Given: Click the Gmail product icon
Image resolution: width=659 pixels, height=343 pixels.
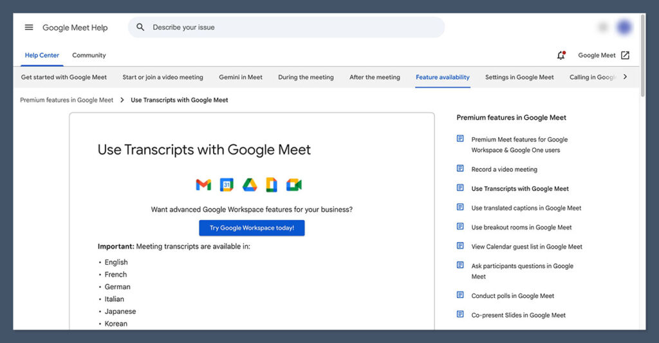Looking at the screenshot, I should pos(203,185).
